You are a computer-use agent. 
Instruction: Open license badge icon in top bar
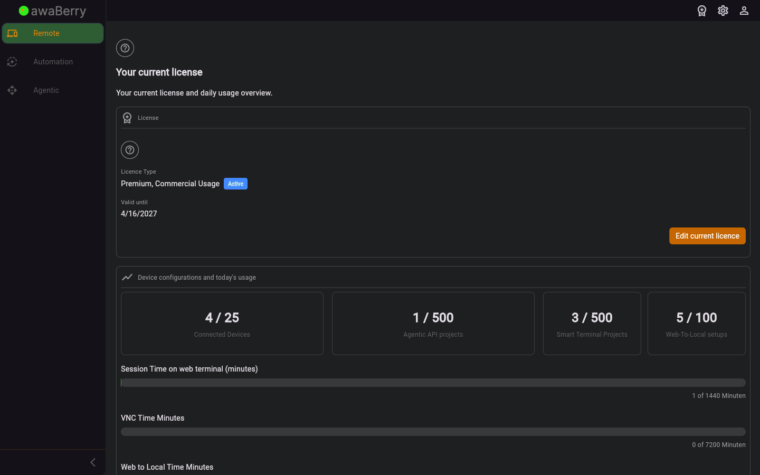702,11
